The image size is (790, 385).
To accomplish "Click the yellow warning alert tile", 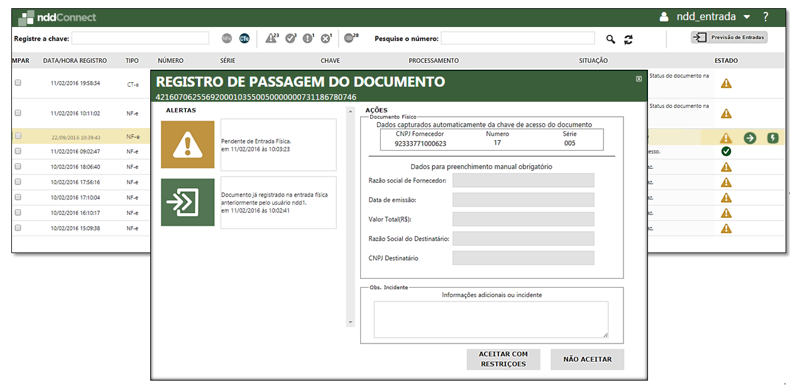I will (x=187, y=144).
